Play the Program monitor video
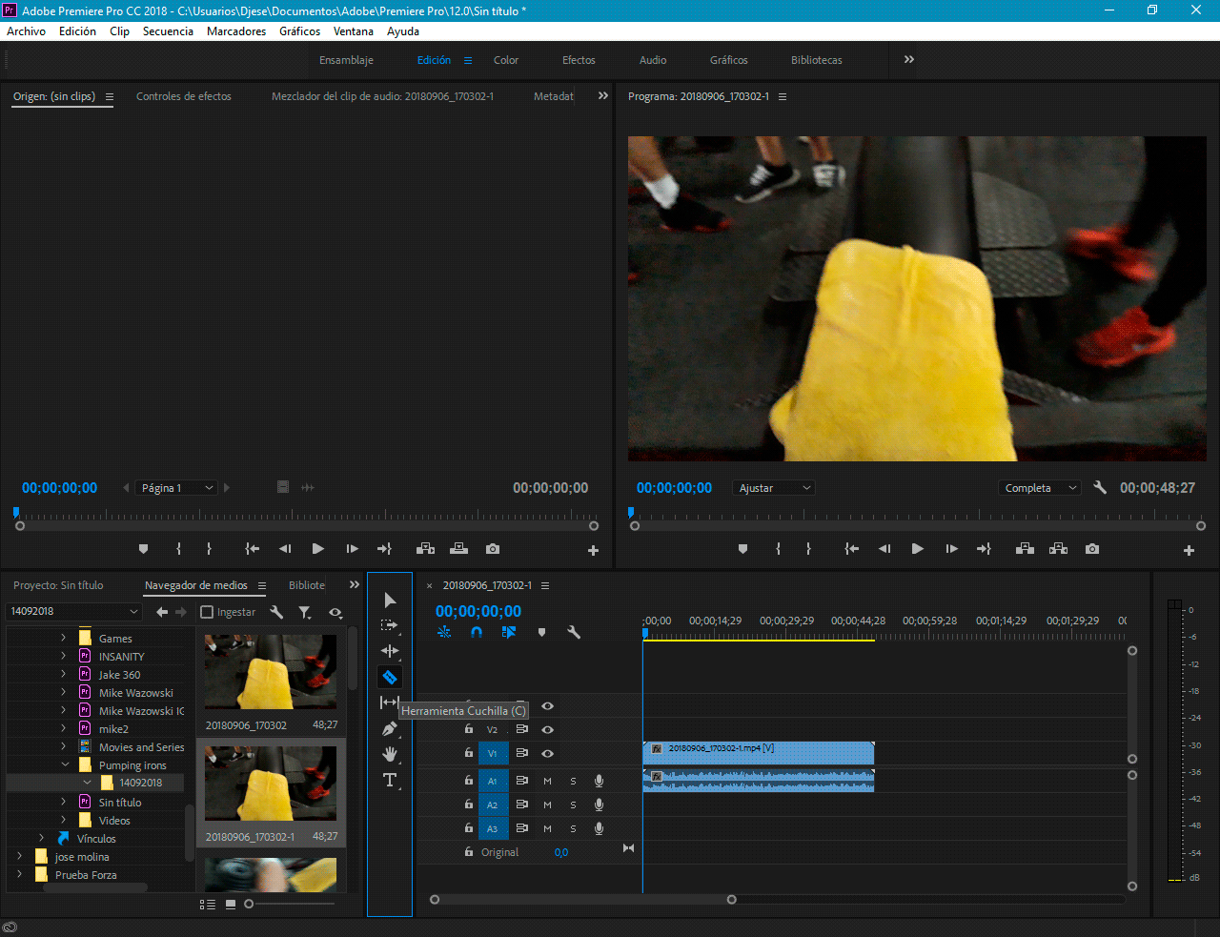The height and width of the screenshot is (937, 1220). (917, 549)
